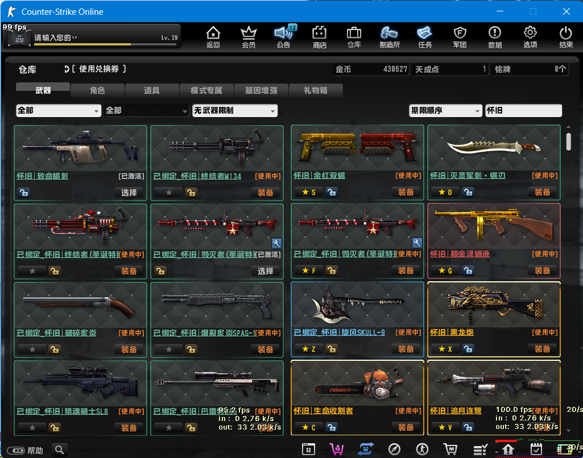Viewport: 583px width, 458px height.
Task: Open the 任务 missions icon
Action: tap(425, 37)
